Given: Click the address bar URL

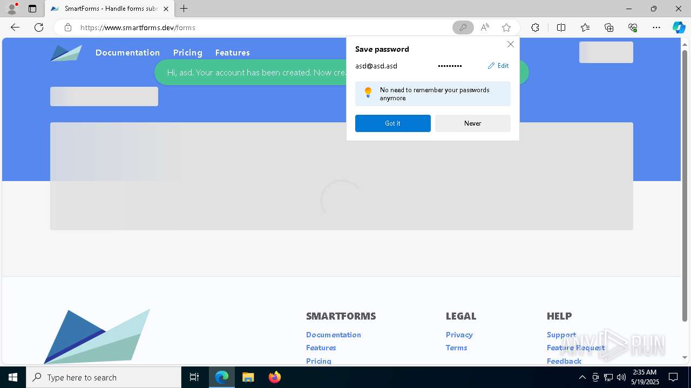Looking at the screenshot, I should coord(138,27).
